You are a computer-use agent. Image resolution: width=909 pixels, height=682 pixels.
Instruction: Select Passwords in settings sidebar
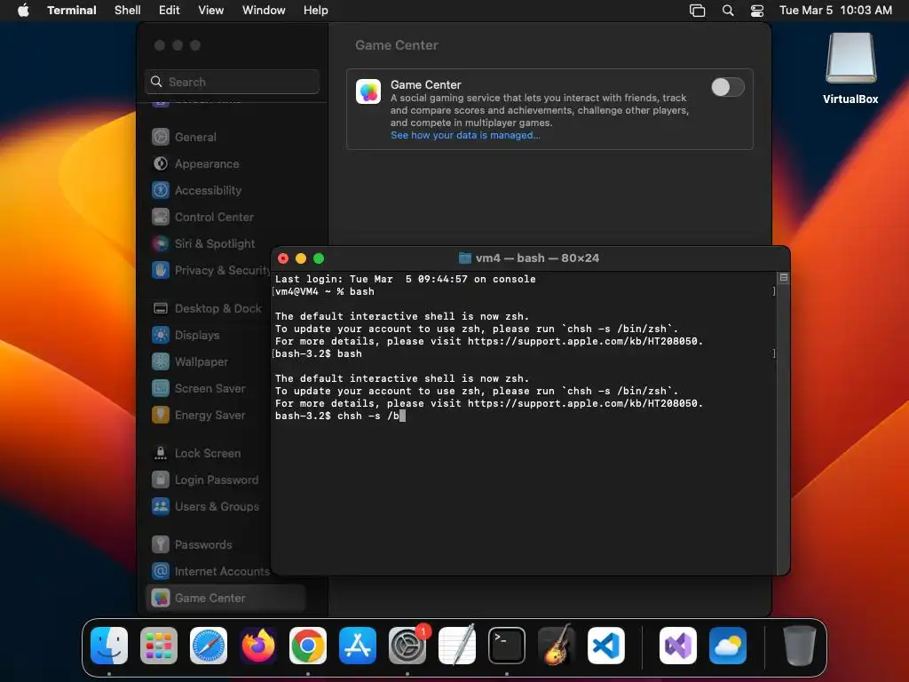pyautogui.click(x=209, y=545)
